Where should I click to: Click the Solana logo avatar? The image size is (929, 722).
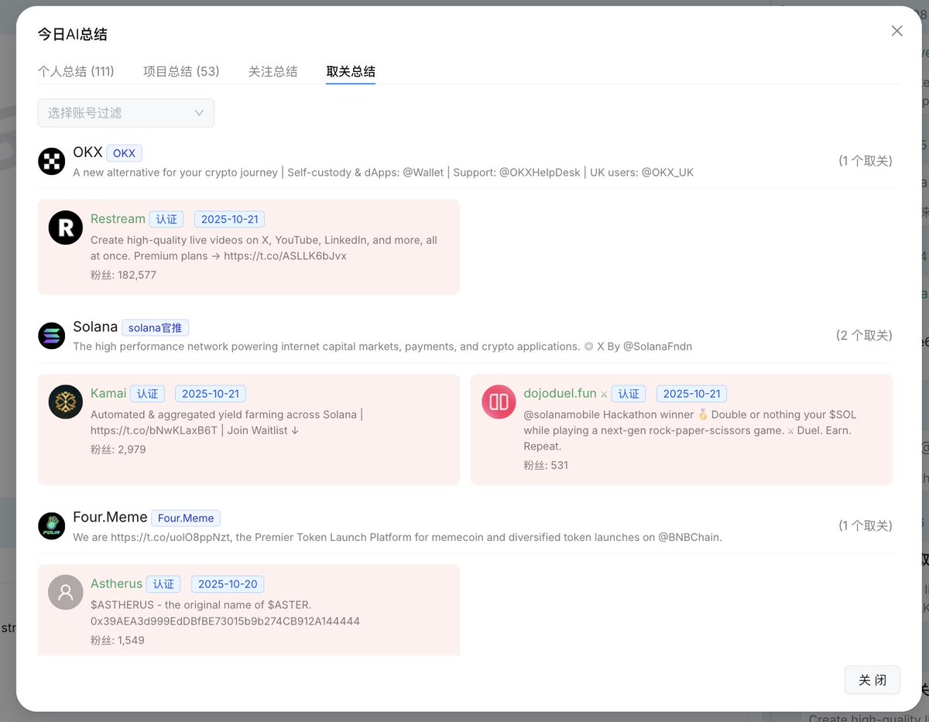click(52, 335)
